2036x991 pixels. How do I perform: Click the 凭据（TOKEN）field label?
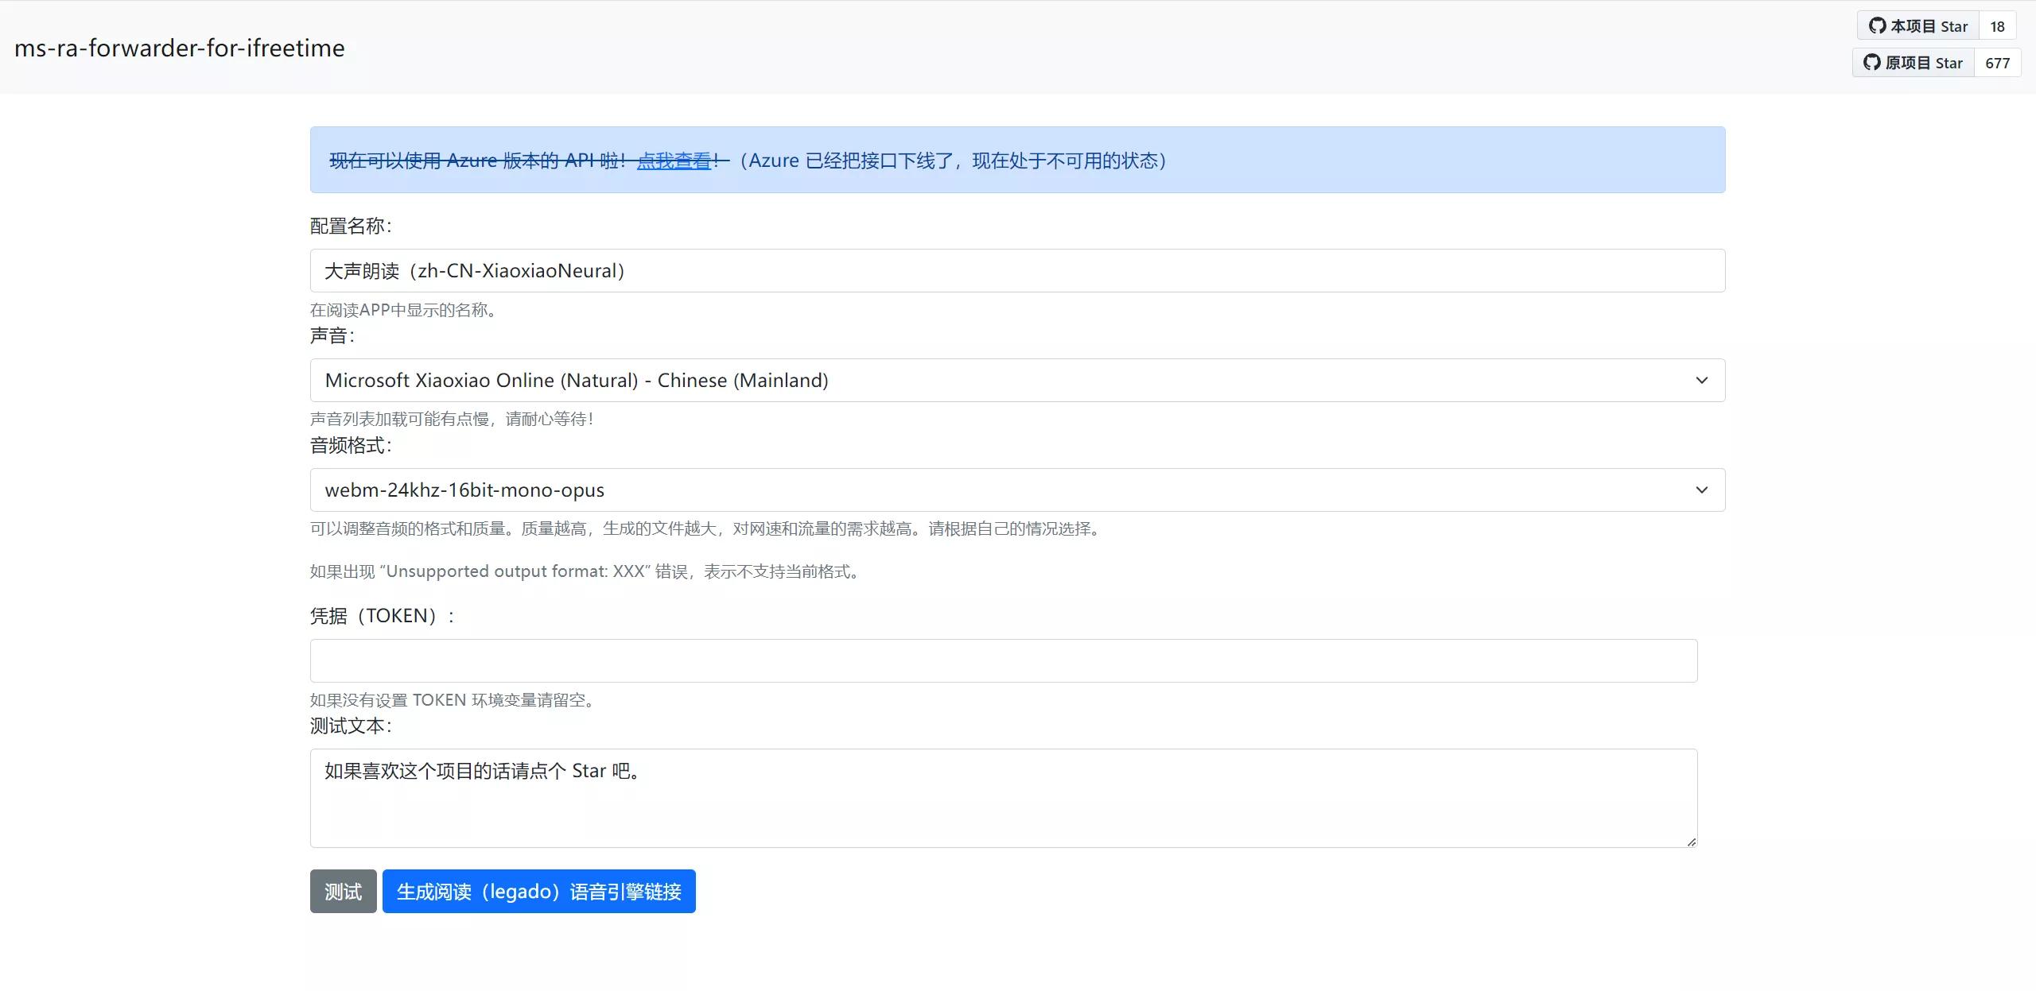[x=381, y=616]
